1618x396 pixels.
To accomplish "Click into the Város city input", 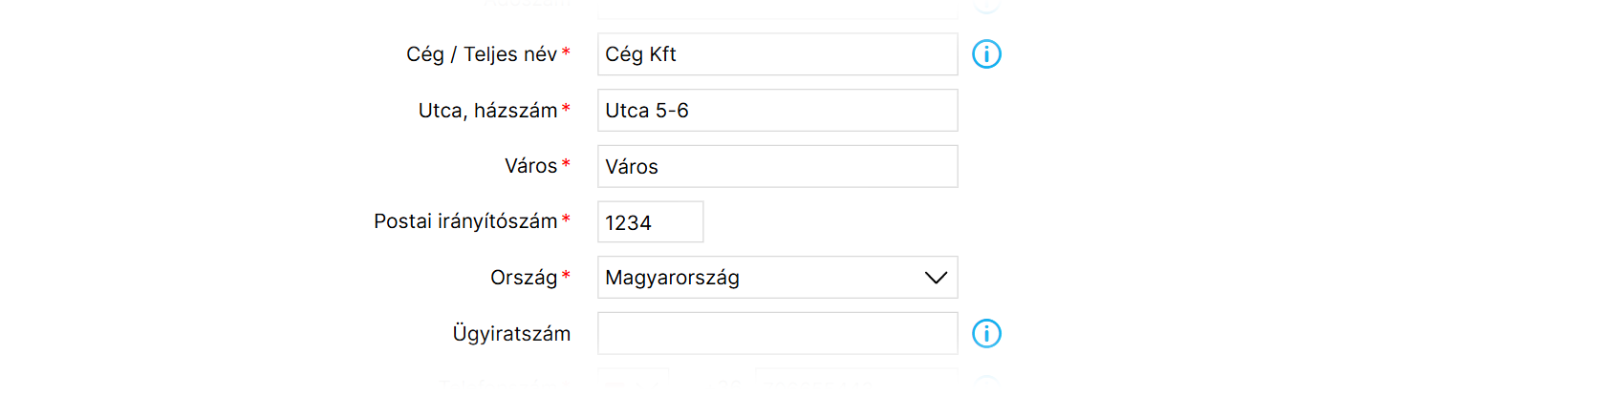I will pyautogui.click(x=778, y=166).
